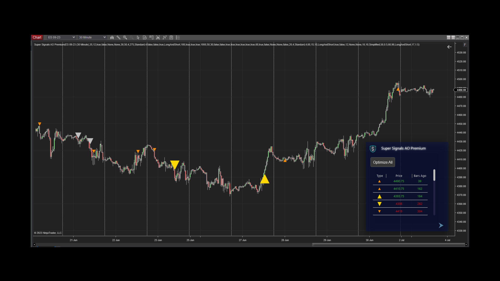This screenshot has height=281, width=500.
Task: Click the blue arrow in the signals panel
Action: [441, 225]
